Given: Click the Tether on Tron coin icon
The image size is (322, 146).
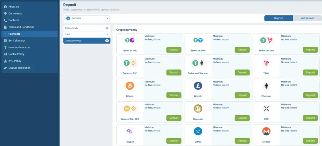Looking at the screenshot, I should pyautogui.click(x=266, y=40).
